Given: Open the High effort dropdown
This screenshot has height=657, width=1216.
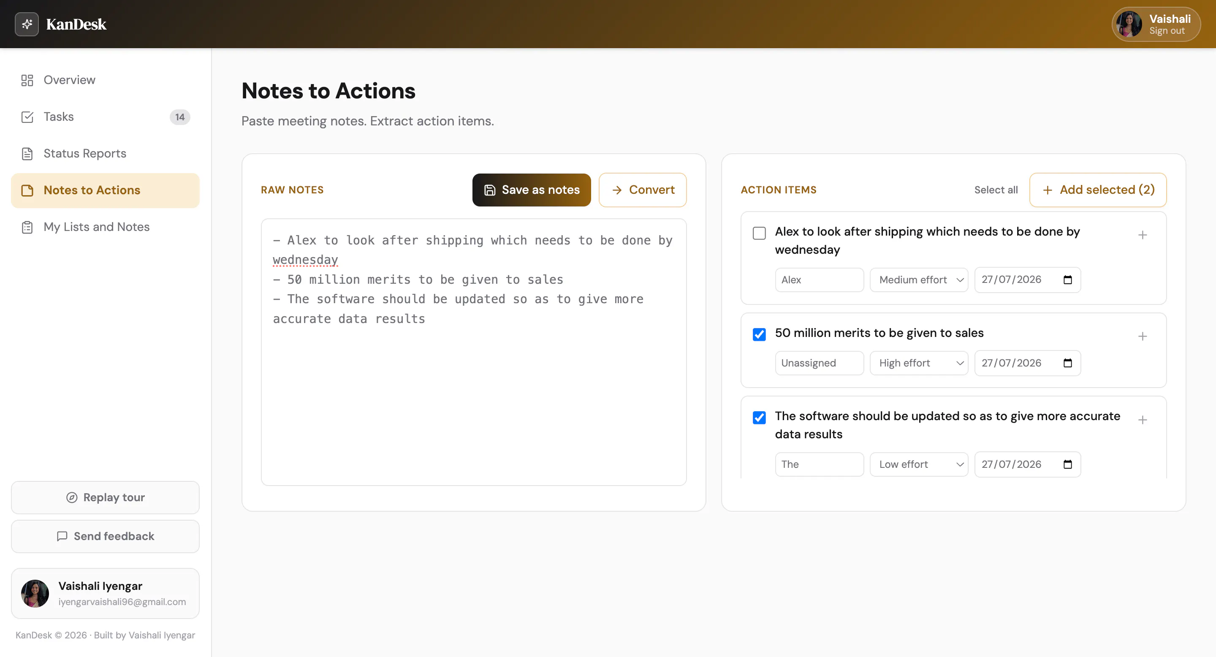Looking at the screenshot, I should tap(919, 363).
